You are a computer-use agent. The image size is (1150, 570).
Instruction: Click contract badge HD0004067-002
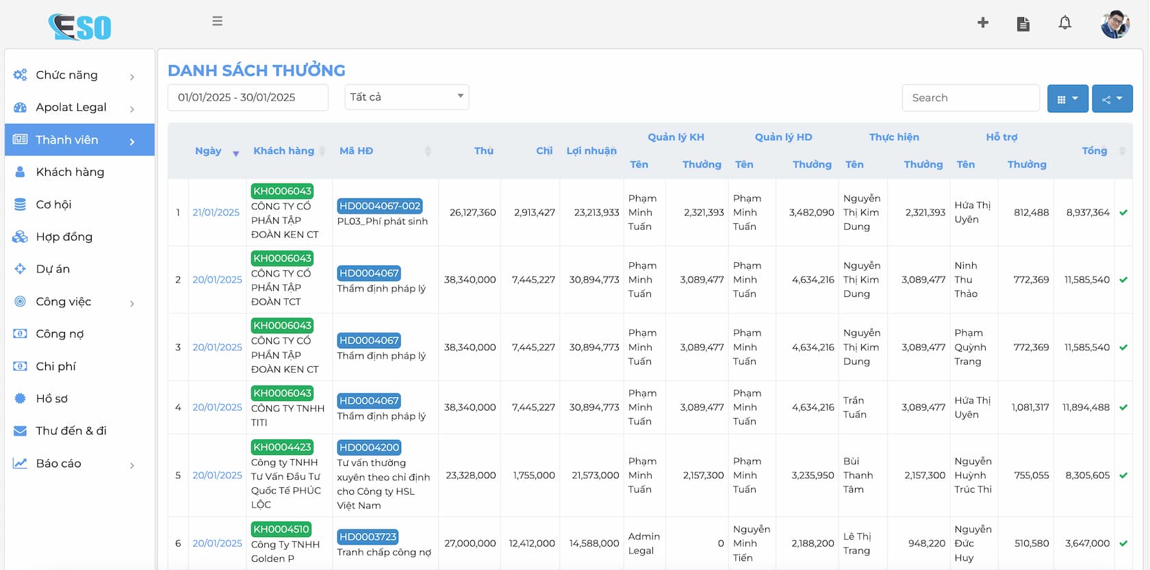380,206
